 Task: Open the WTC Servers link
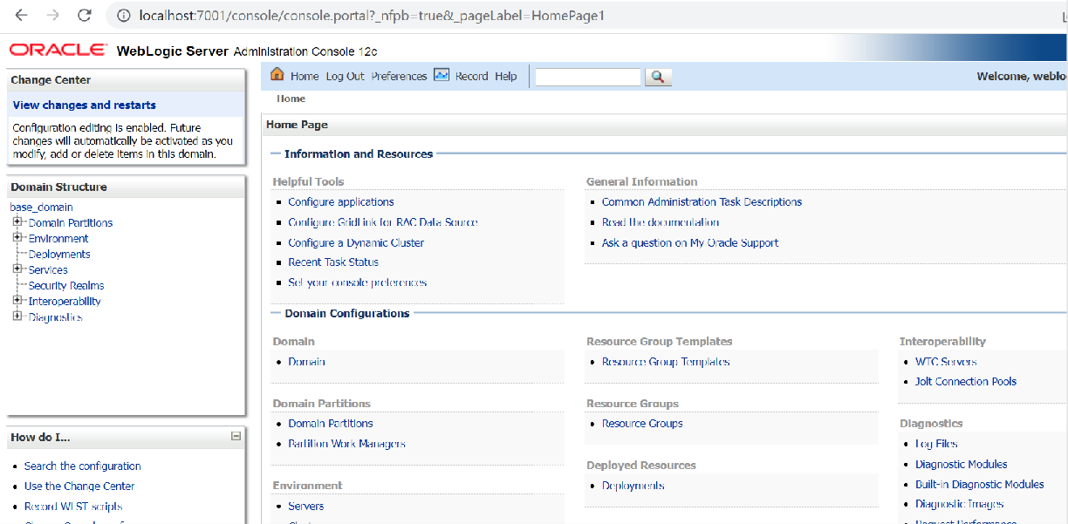946,362
